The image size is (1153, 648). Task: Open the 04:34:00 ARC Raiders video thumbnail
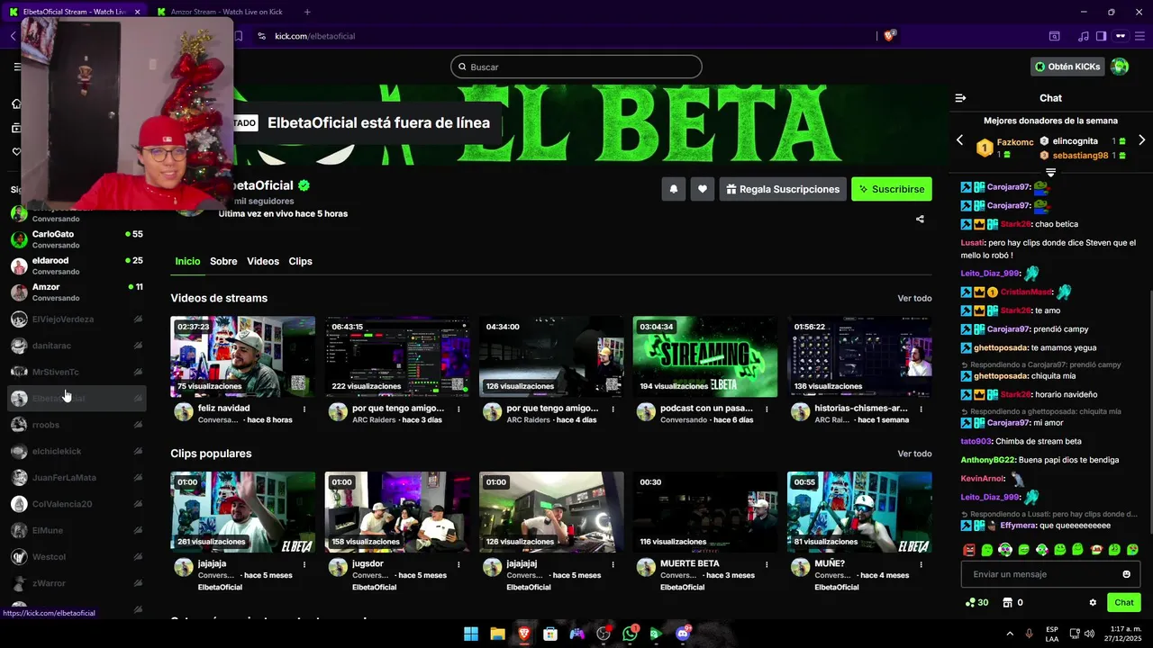point(551,356)
